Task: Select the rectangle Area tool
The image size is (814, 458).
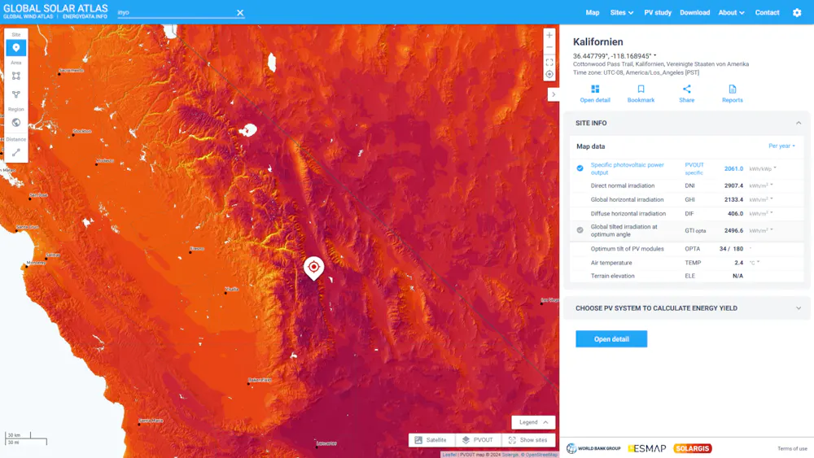Action: point(16,76)
